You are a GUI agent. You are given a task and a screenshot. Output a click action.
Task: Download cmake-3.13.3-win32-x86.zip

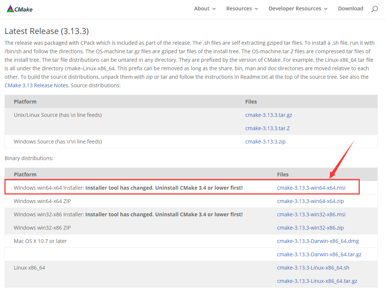pyautogui.click(x=310, y=228)
